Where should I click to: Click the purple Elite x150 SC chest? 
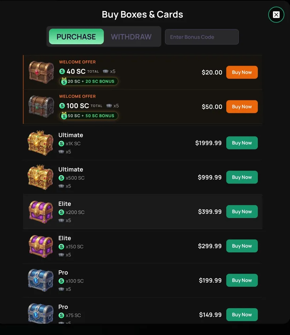coord(41,246)
